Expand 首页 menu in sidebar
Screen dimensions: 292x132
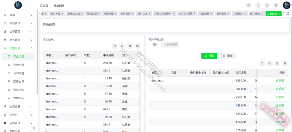pos(18,15)
